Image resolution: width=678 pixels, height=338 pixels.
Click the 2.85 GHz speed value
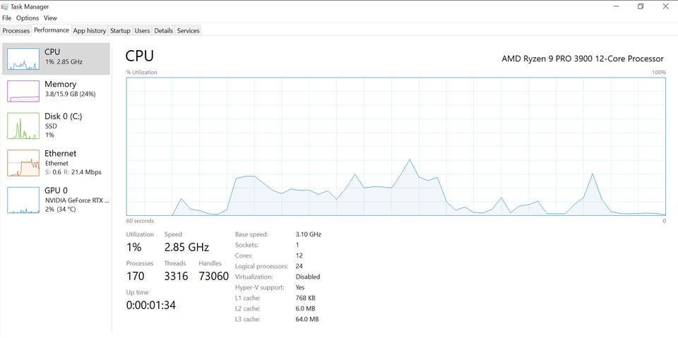(186, 247)
